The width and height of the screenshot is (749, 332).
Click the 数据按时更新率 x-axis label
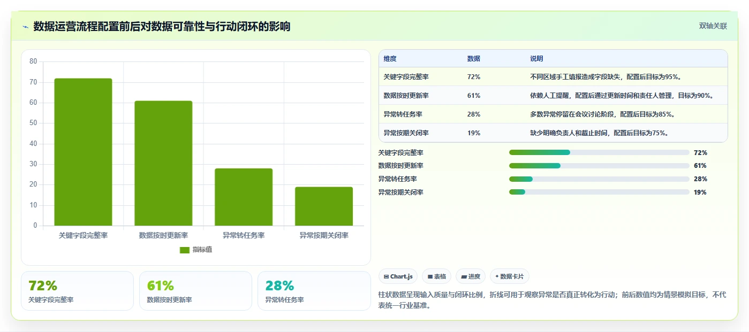click(163, 235)
